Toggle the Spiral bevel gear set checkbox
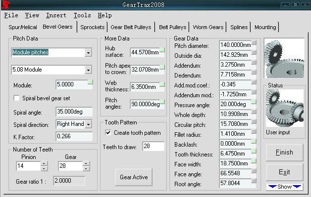The width and height of the screenshot is (311, 197). (x=16, y=98)
